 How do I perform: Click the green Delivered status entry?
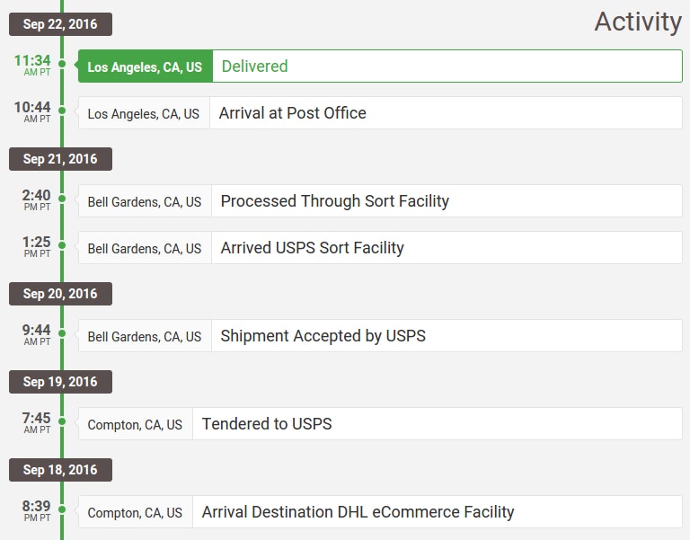[x=447, y=66]
